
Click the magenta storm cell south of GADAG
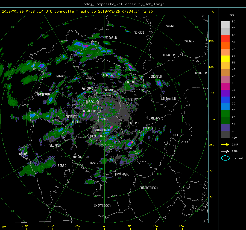point(111,127)
